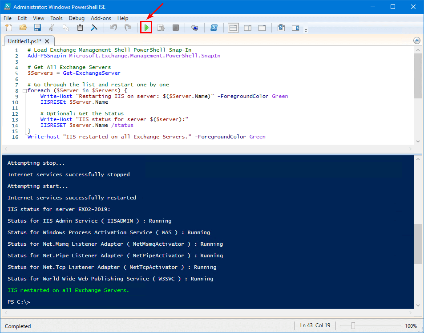Click the script pane vertical scrollbar thumb
The height and width of the screenshot is (333, 424).
418,76
